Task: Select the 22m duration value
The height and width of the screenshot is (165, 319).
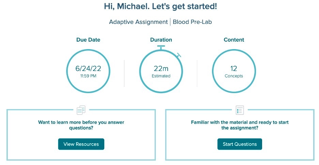Action: (x=161, y=69)
